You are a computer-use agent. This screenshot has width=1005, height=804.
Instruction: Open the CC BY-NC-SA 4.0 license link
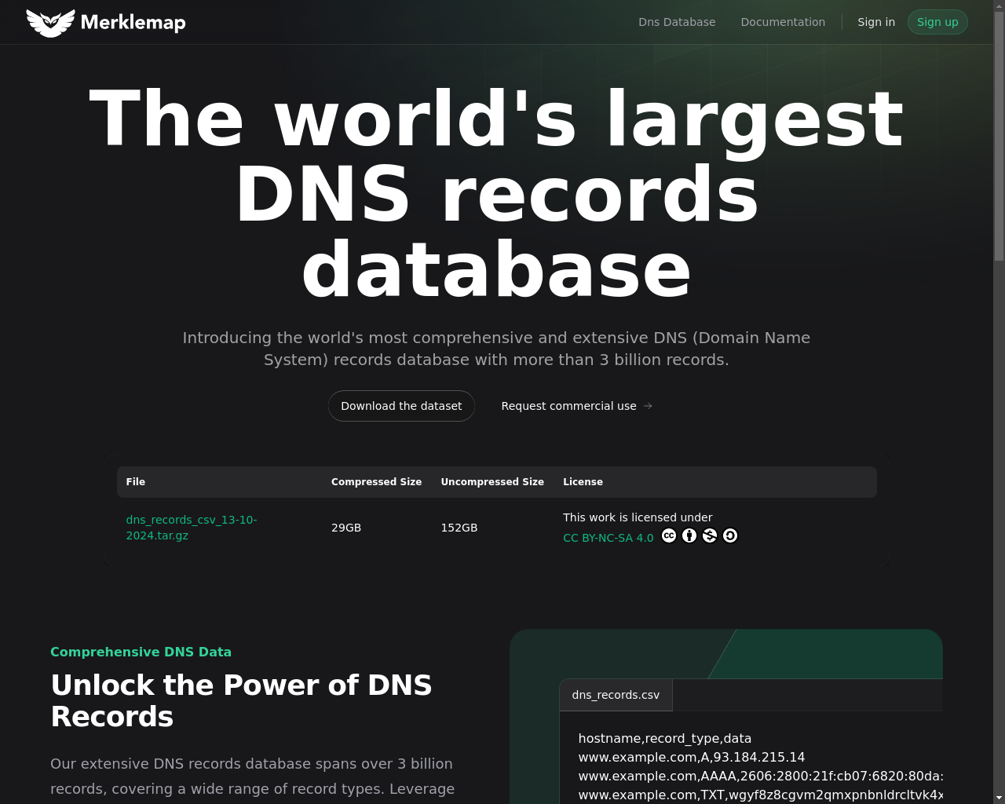(x=608, y=538)
